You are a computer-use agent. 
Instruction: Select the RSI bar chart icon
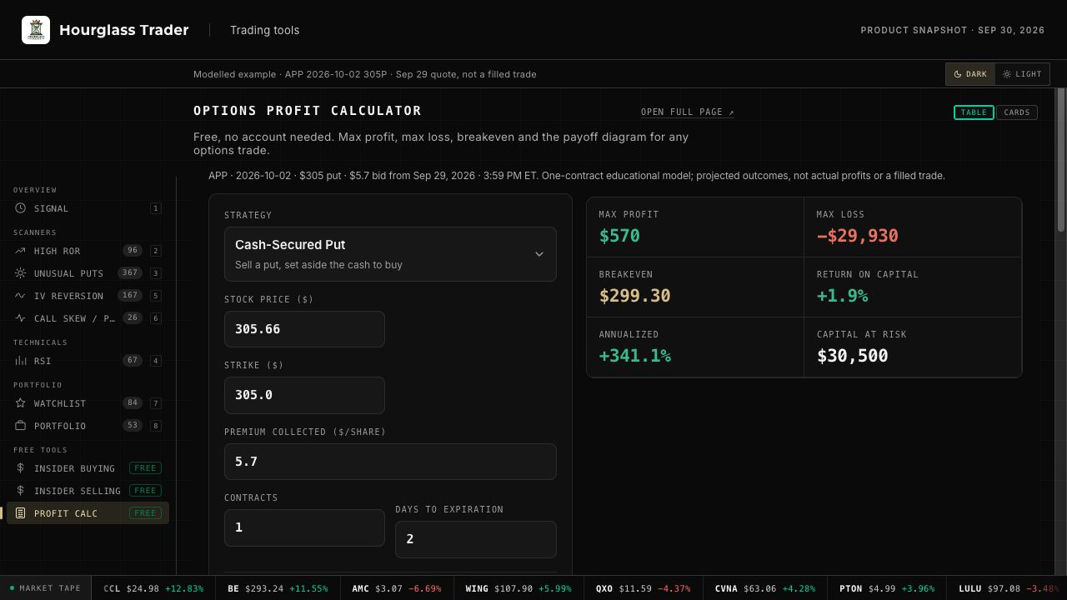pos(20,361)
